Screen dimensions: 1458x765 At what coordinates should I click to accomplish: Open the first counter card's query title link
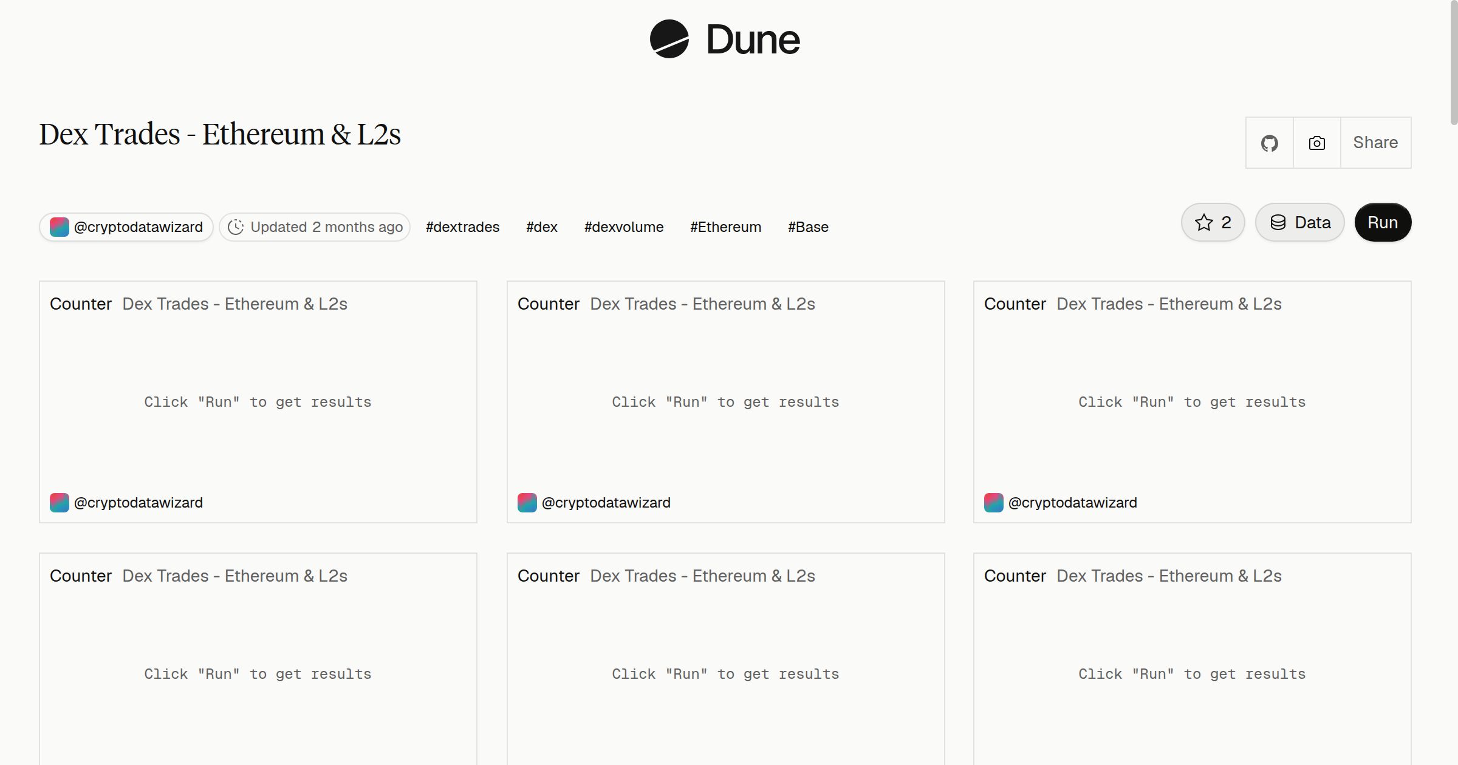coord(234,304)
